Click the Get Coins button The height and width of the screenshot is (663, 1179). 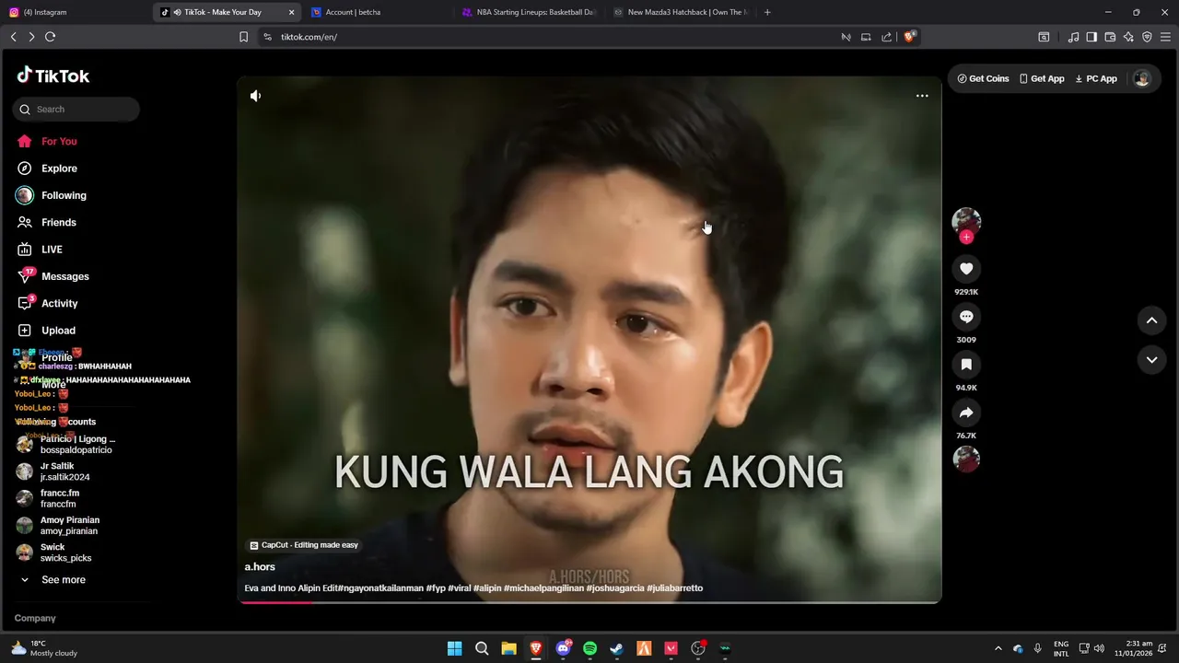tap(983, 79)
